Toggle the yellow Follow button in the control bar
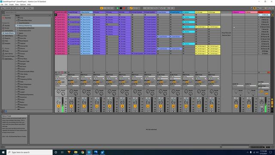The width and height of the screenshot is (275, 155). (x=101, y=8)
